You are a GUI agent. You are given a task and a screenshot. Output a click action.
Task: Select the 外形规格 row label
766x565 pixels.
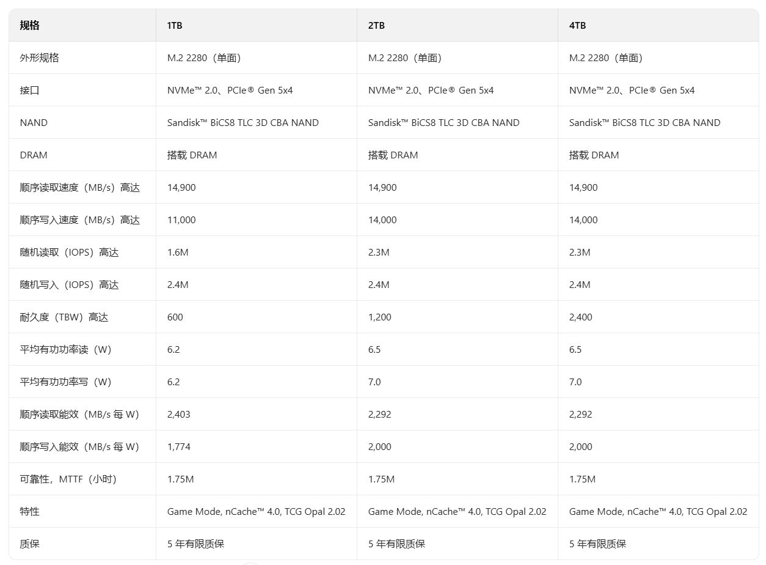click(40, 57)
